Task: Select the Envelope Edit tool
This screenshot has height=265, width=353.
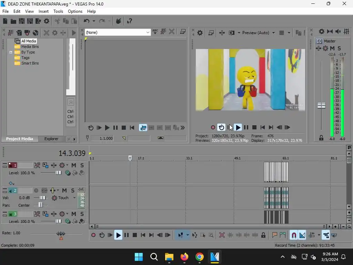Action: pyautogui.click(x=194, y=235)
